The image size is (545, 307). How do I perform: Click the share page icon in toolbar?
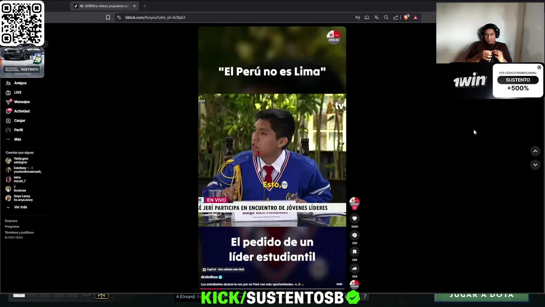[396, 17]
